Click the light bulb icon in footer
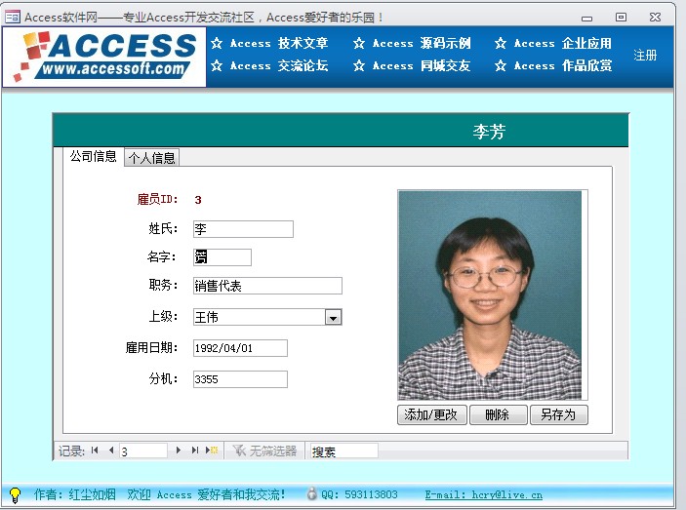The height and width of the screenshot is (510, 686). click(x=15, y=494)
